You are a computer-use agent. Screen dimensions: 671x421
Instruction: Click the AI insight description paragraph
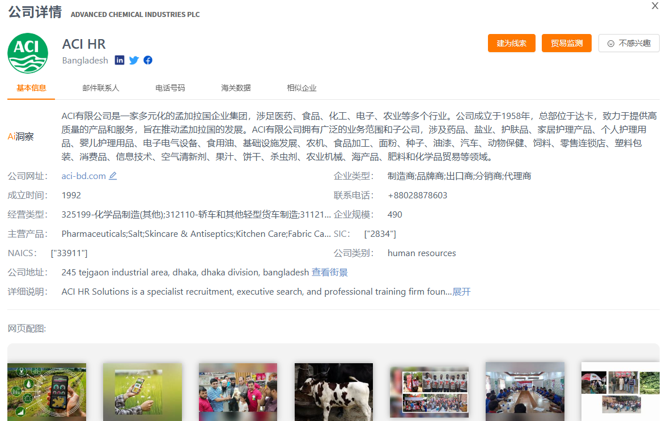pyautogui.click(x=359, y=137)
